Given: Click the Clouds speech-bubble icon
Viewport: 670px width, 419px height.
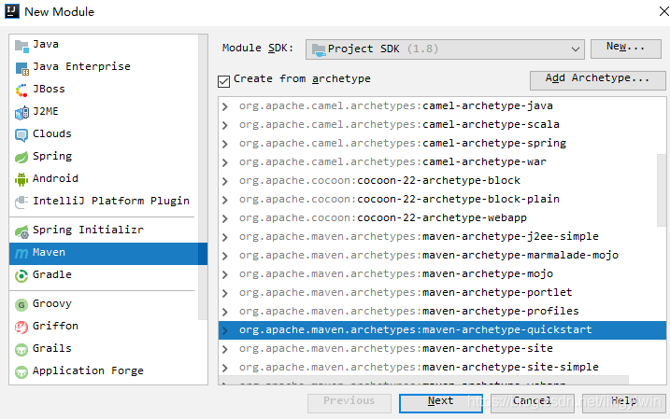Looking at the screenshot, I should coord(21,135).
